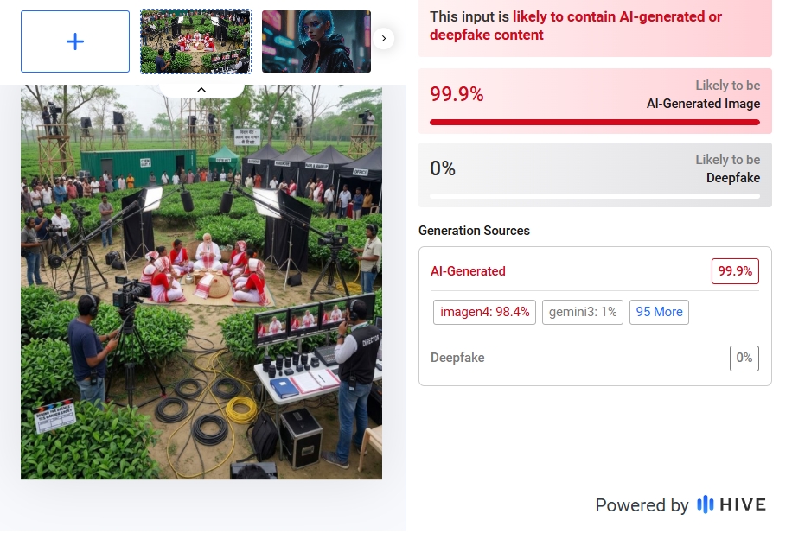This screenshot has height=533, width=792.
Task: Click the empty Deepfake progress bar
Action: pyautogui.click(x=595, y=196)
